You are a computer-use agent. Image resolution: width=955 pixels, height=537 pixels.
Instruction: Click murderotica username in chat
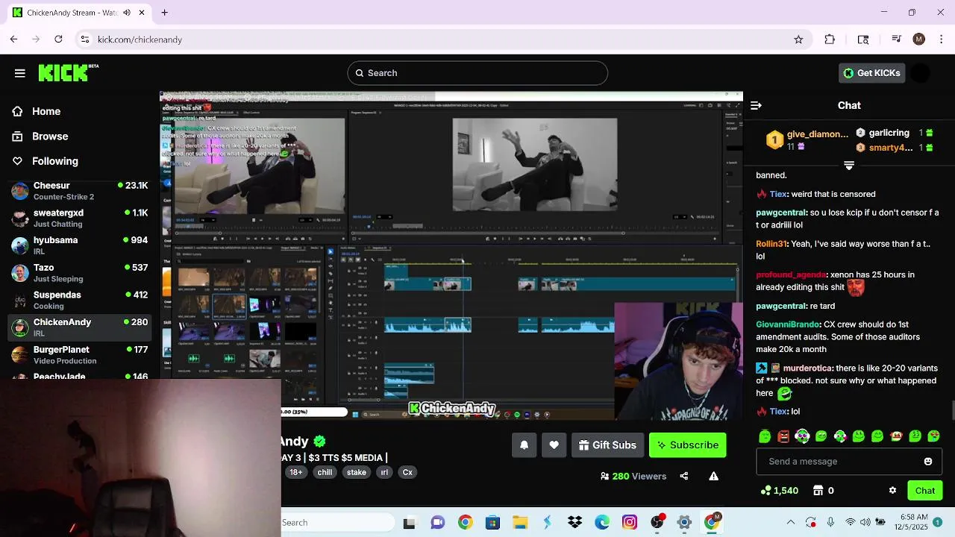[808, 368]
